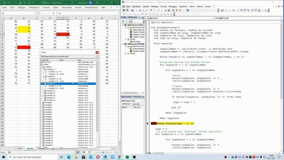Click Step Over icon in Debug toolbar
This screenshot has width=284, height=160.
click(245, 10)
